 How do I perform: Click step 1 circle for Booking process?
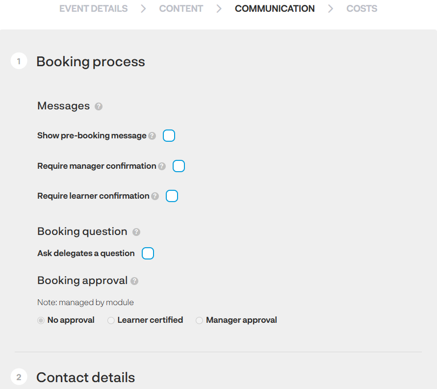[x=19, y=61]
